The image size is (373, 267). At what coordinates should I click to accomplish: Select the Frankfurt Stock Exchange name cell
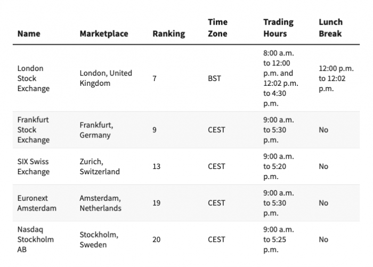33,130
